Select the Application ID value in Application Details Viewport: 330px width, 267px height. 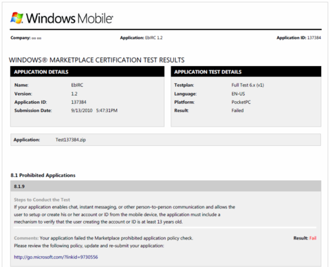pyautogui.click(x=78, y=102)
